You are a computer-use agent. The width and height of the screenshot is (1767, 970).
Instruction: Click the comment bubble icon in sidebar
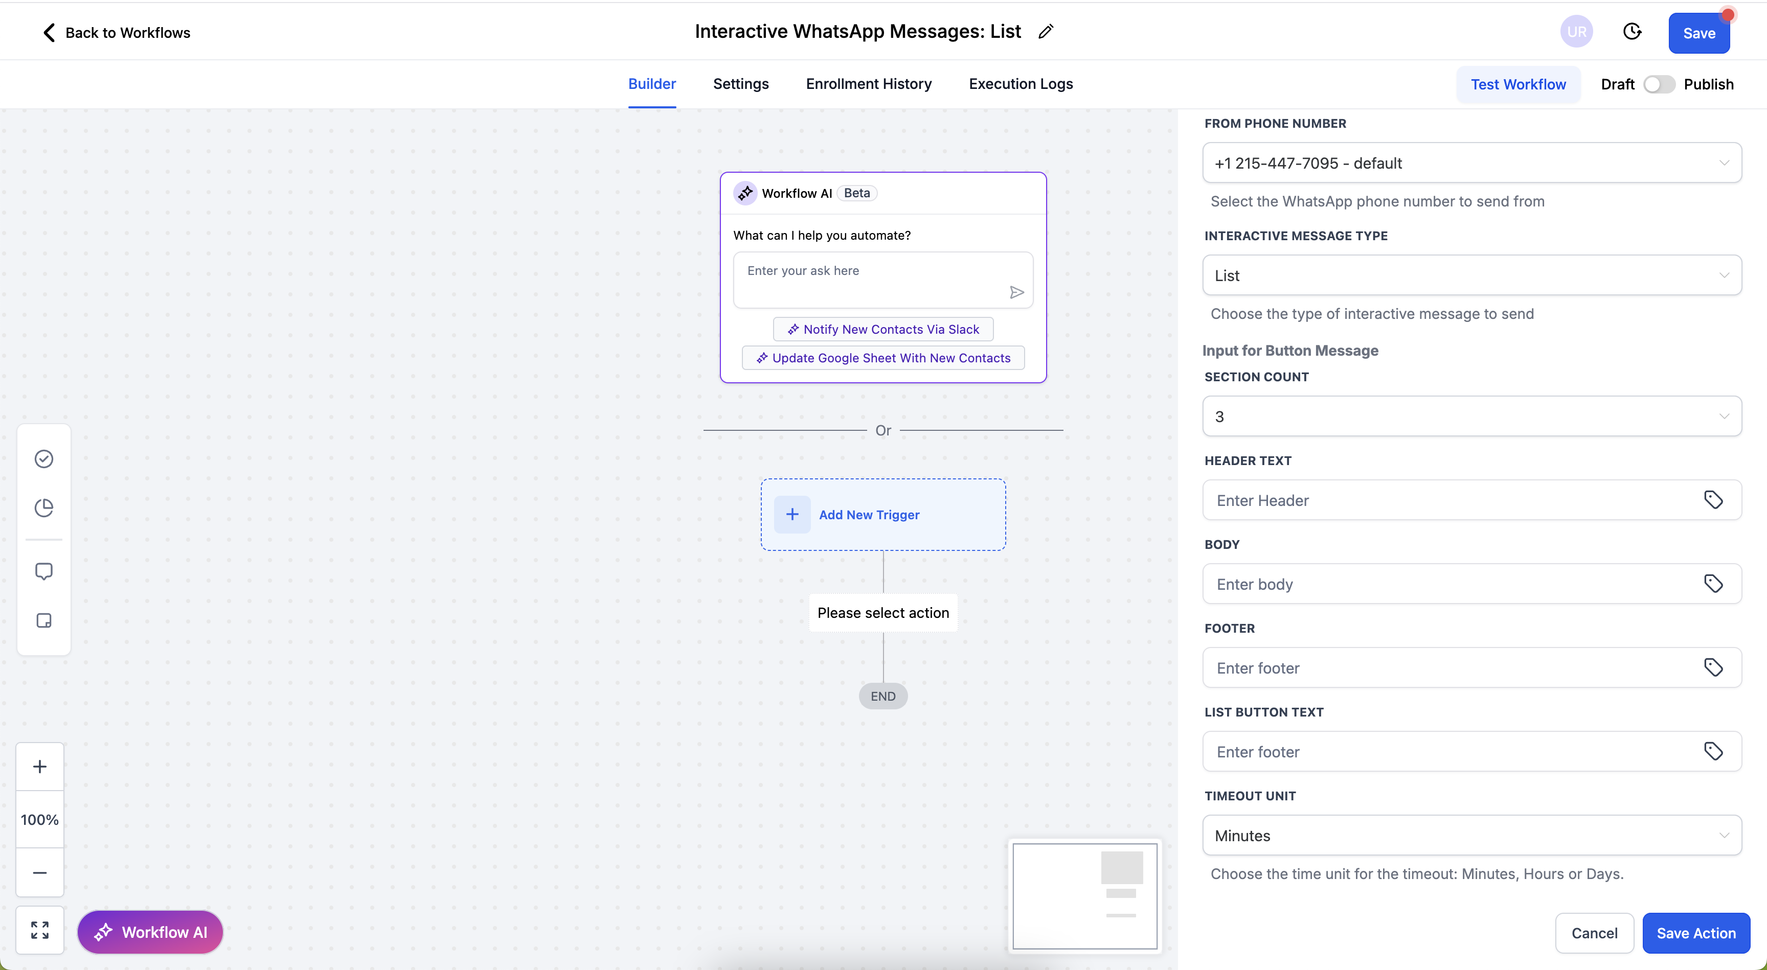point(44,571)
